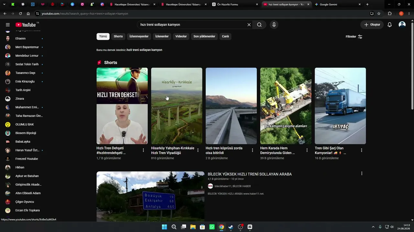Open the YouTube notifications bell
The height and width of the screenshot is (232, 414).
(x=390, y=25)
